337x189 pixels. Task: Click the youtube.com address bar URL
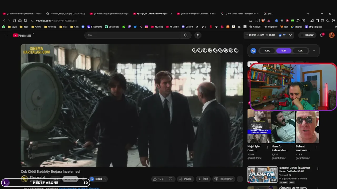[x=56, y=21]
